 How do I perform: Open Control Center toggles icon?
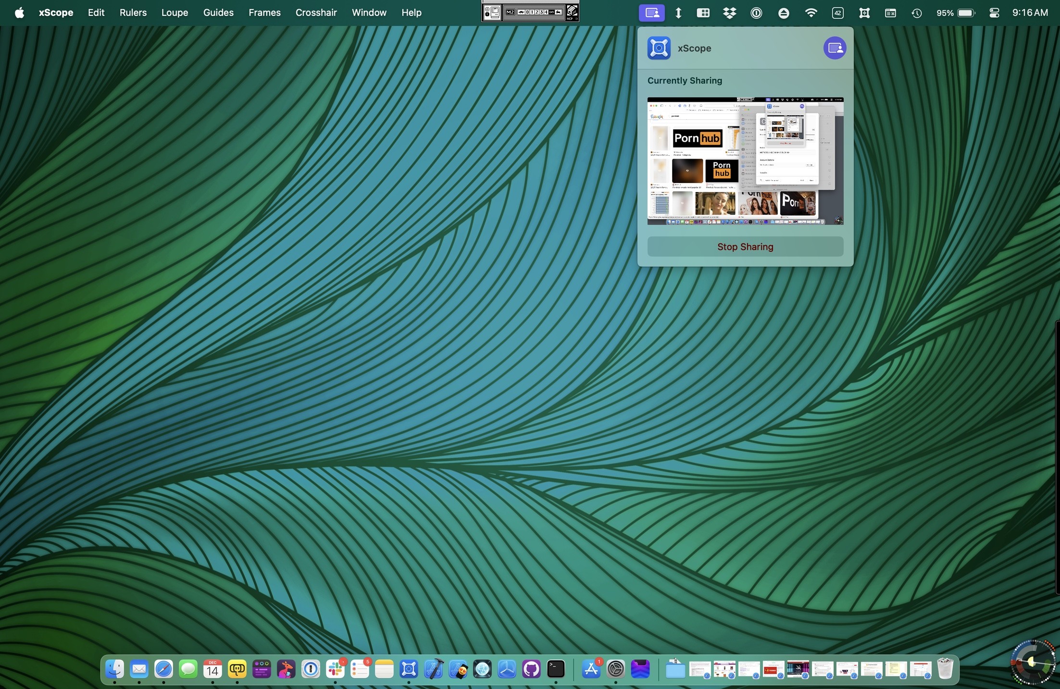tap(994, 13)
